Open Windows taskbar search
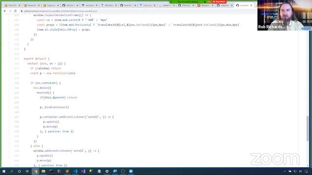 pyautogui.click(x=12, y=171)
